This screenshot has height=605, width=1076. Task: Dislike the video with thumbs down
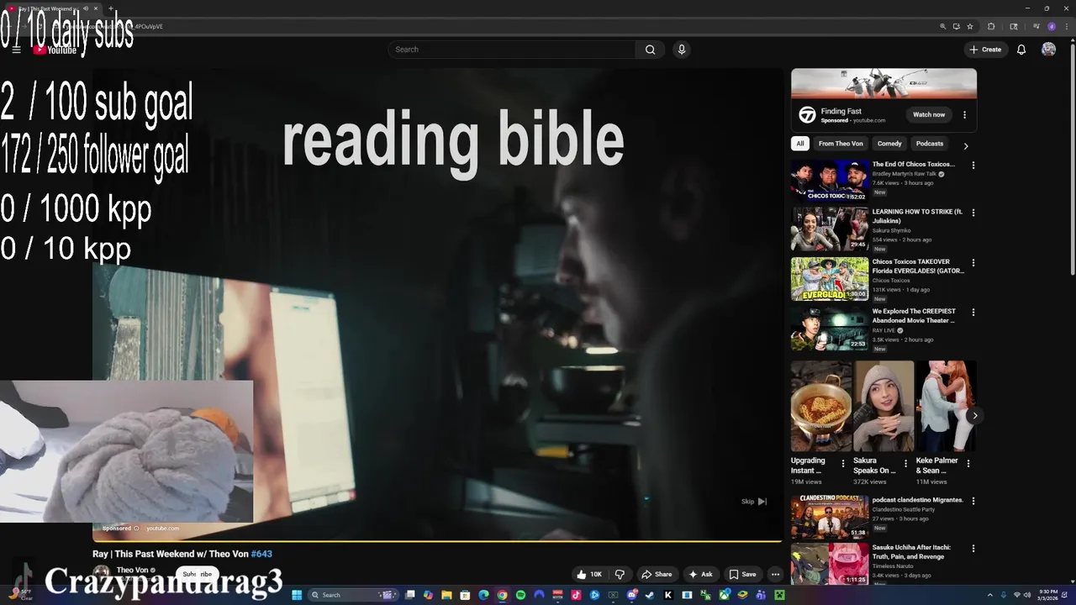pos(620,574)
